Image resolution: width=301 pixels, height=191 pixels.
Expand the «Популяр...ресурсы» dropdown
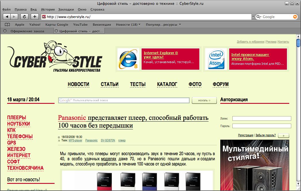(163, 24)
